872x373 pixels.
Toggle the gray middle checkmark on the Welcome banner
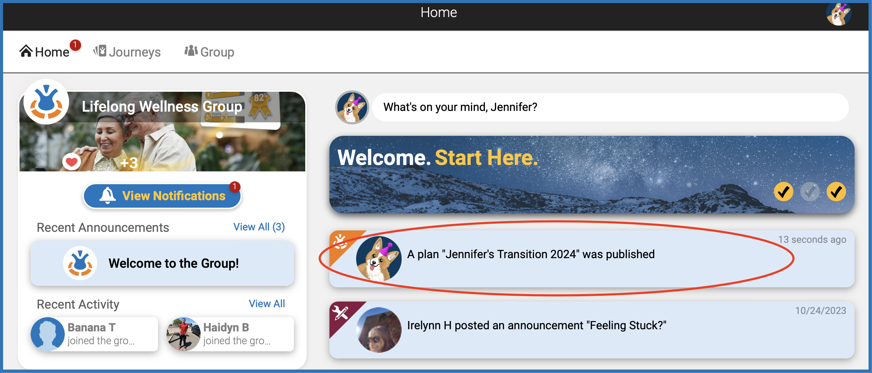tap(810, 192)
